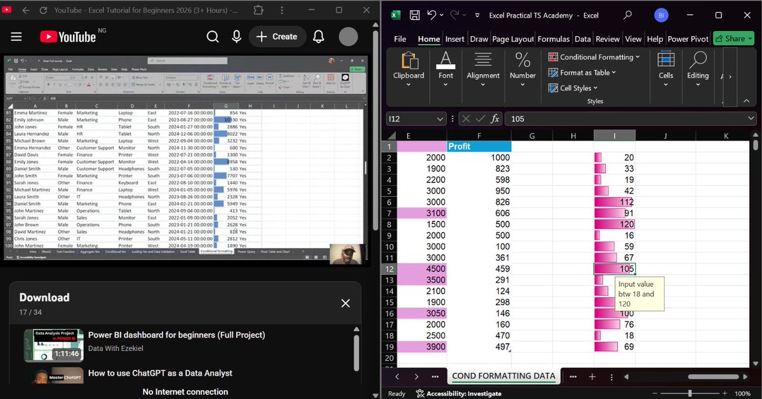Open the Name Box dropdown arrow
Image resolution: width=762 pixels, height=399 pixels.
[441, 119]
